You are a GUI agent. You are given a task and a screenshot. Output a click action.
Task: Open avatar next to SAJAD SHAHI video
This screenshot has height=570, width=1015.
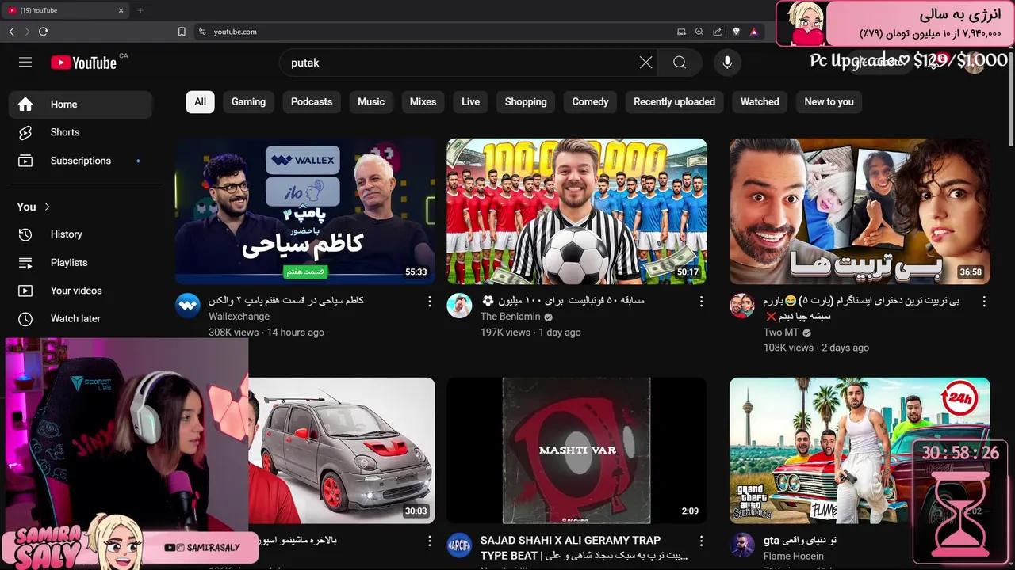click(459, 545)
